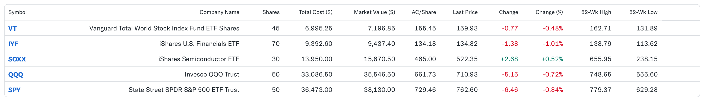Sort by 52-Wk High column header
The width and height of the screenshot is (704, 104).
pyautogui.click(x=596, y=12)
